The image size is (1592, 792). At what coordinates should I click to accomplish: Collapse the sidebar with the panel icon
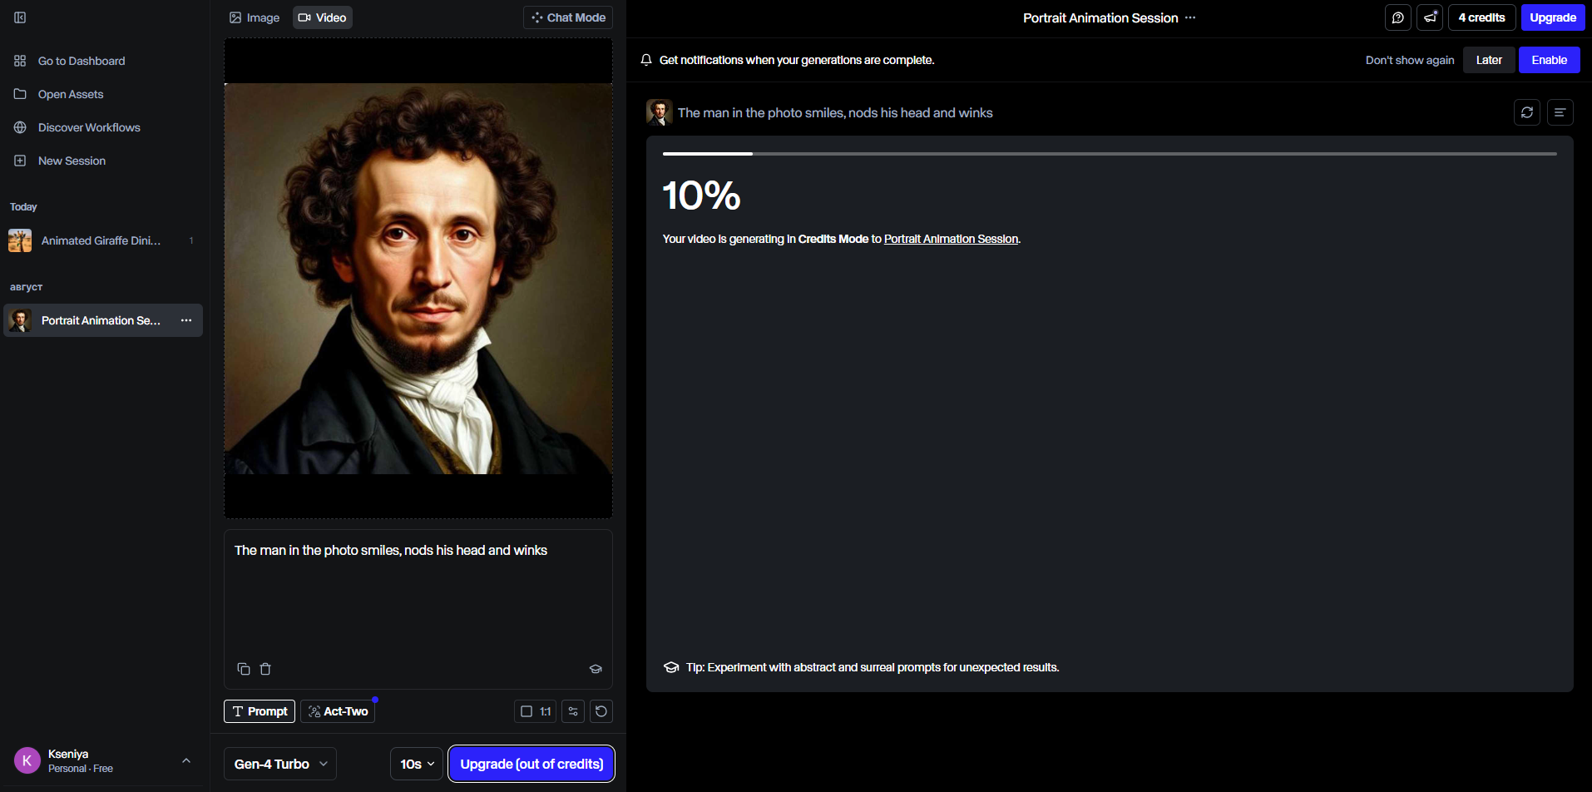pyautogui.click(x=20, y=17)
